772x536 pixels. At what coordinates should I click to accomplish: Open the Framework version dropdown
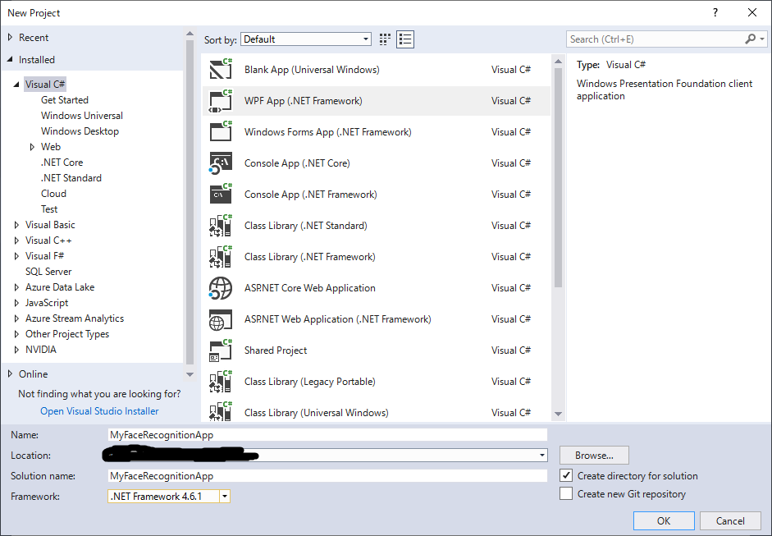[225, 496]
